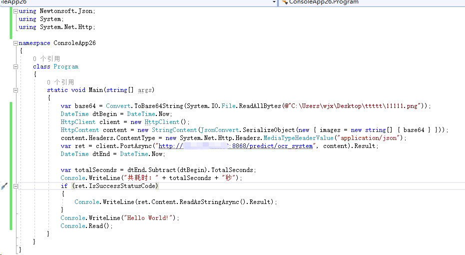Collapse the if IsSuccessStatusCode block
This screenshot has height=255, width=465.
pos(15,186)
